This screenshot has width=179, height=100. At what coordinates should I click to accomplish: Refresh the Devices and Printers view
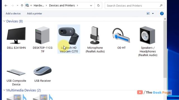[98, 6]
